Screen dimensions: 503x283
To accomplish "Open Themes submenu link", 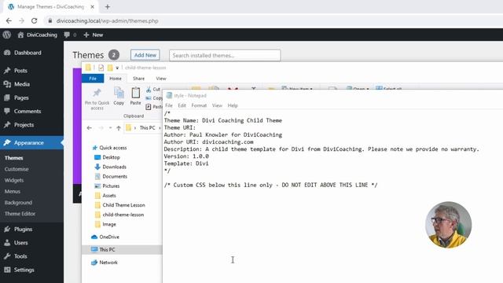I will 14,158.
